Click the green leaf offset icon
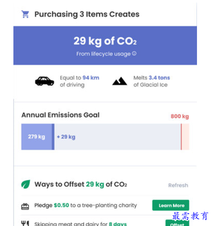 (x=25, y=184)
